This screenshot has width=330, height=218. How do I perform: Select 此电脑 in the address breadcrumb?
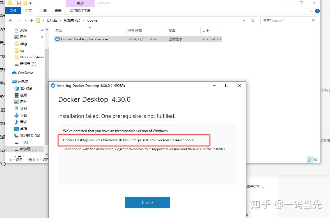click(52, 20)
